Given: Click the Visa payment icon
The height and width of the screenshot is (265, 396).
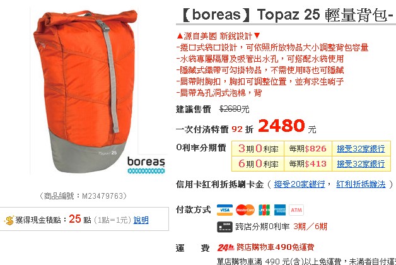Looking at the screenshot, I should point(224,210).
